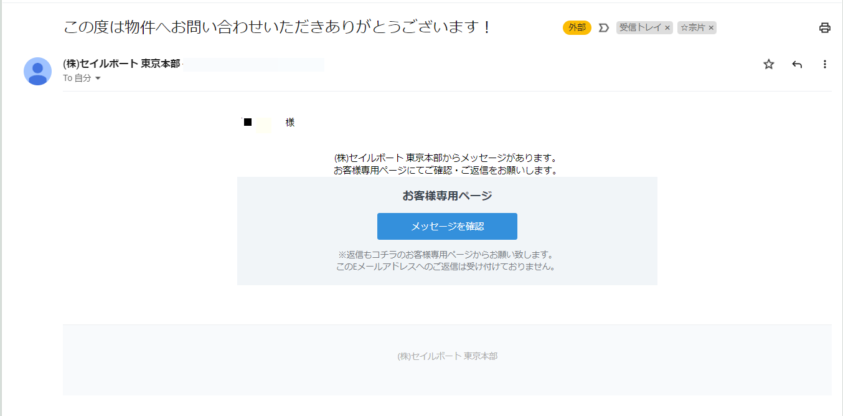Open the three-dot more options menu

[x=825, y=64]
